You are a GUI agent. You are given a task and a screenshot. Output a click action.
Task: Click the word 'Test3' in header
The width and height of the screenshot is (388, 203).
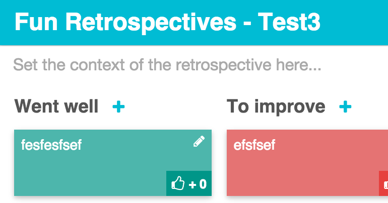point(289,23)
